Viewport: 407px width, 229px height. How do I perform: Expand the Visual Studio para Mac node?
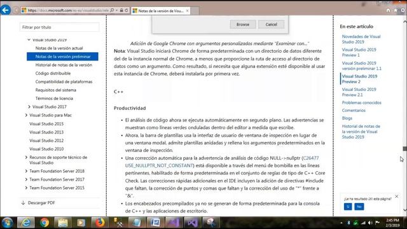click(26, 115)
